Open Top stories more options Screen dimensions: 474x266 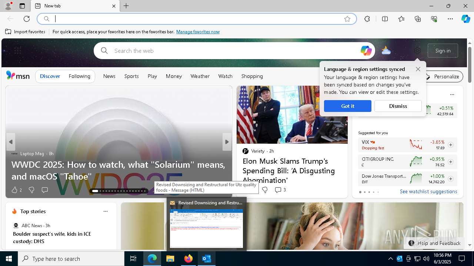(106, 211)
